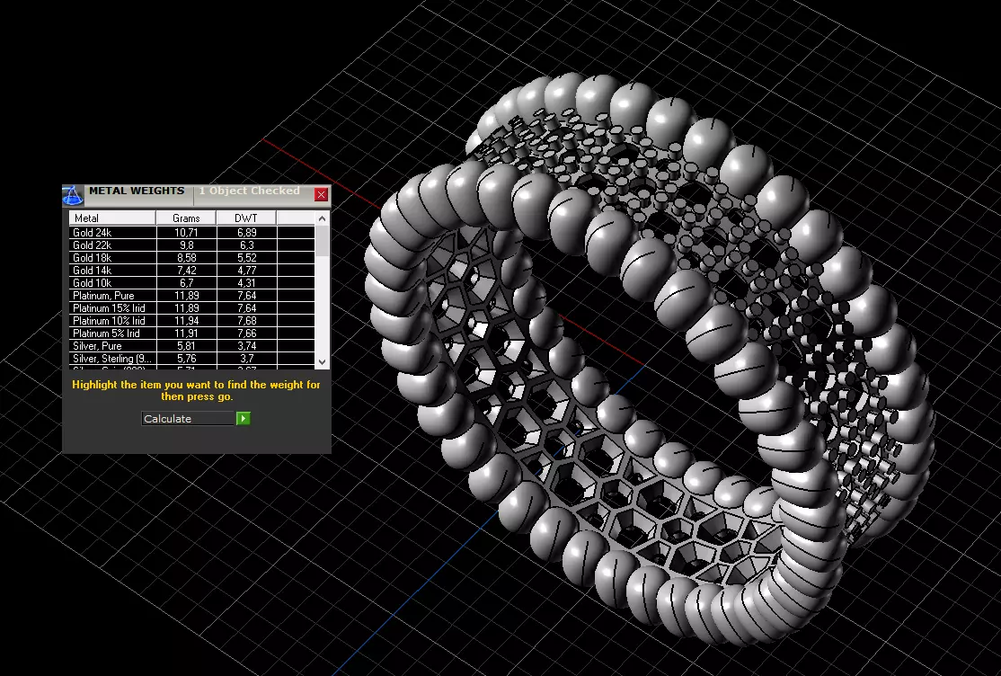Image resolution: width=1001 pixels, height=676 pixels.
Task: Click the 10,71 grams value
Action: tap(186, 233)
